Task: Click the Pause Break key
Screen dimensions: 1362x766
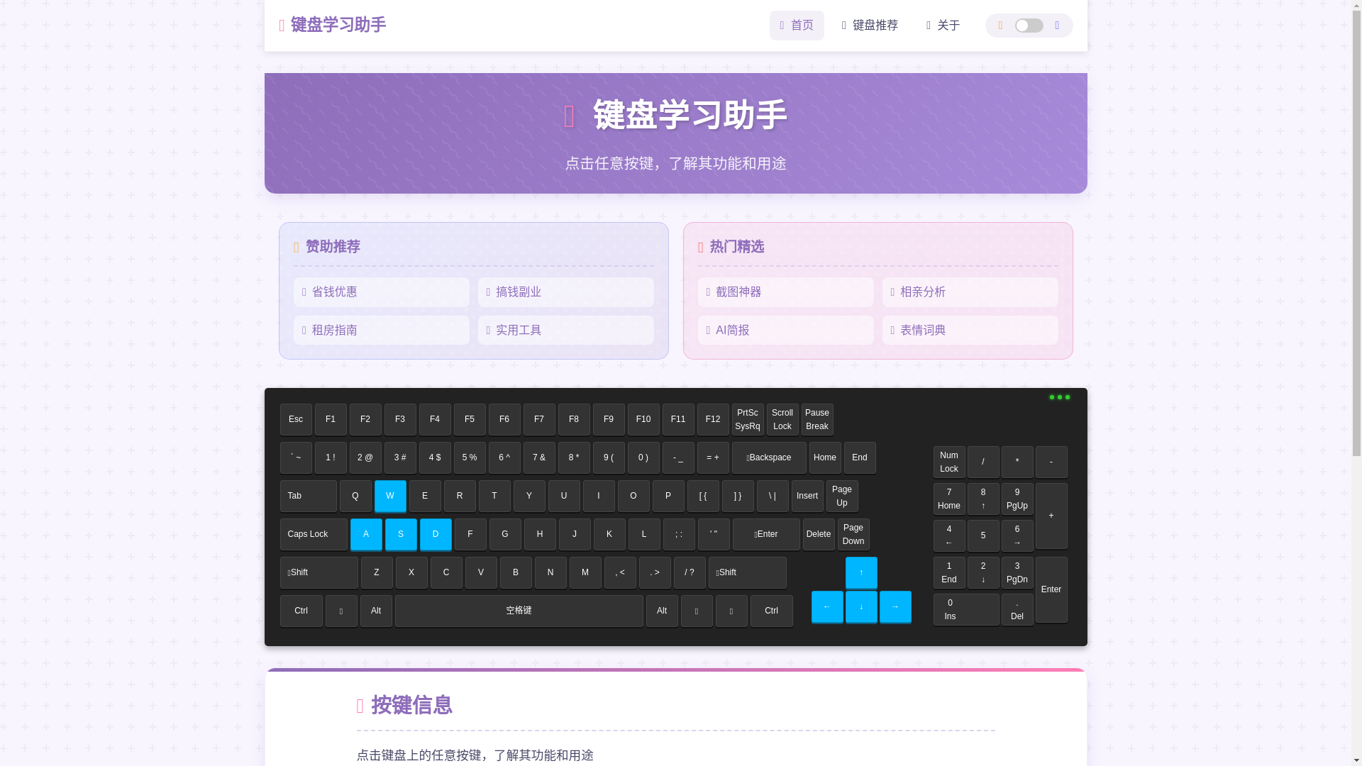Action: (x=817, y=419)
